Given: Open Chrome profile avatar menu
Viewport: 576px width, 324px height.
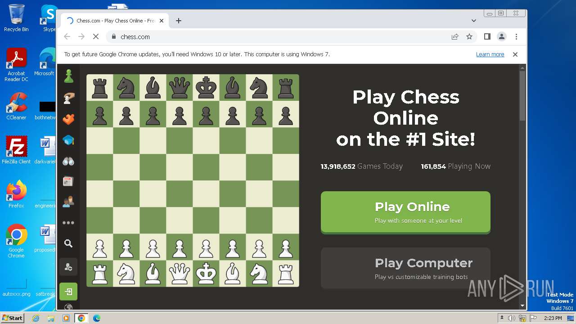Looking at the screenshot, I should pyautogui.click(x=502, y=36).
